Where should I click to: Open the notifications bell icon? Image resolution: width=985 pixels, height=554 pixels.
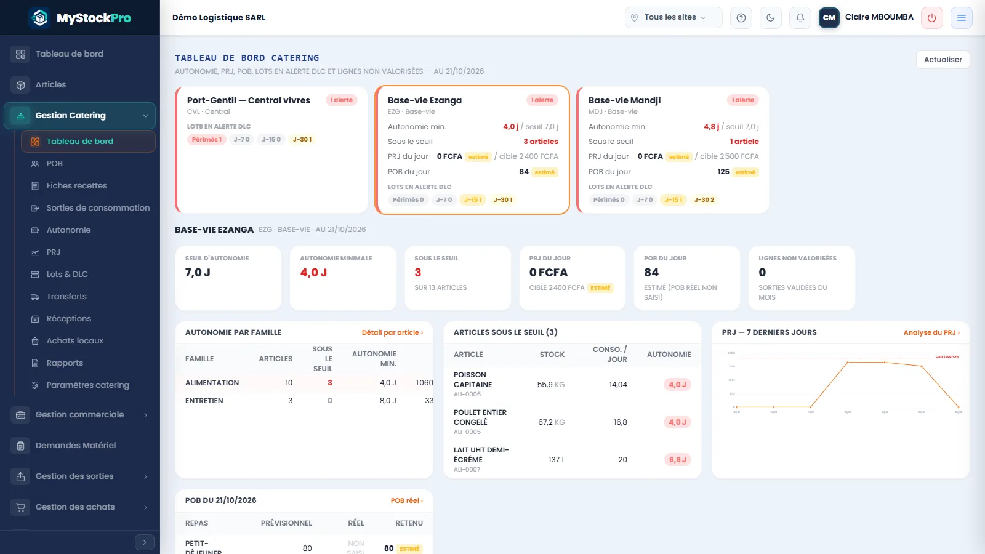coord(800,18)
